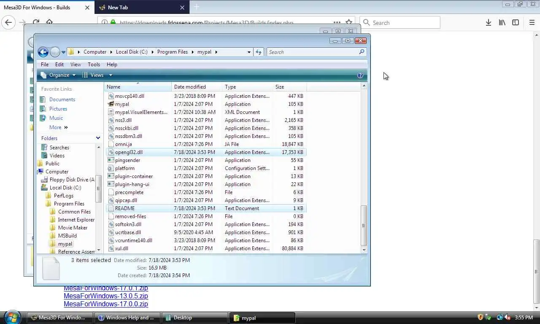Select msvcp140.dll file name
Screen dimensions: 540x324
(130, 96)
